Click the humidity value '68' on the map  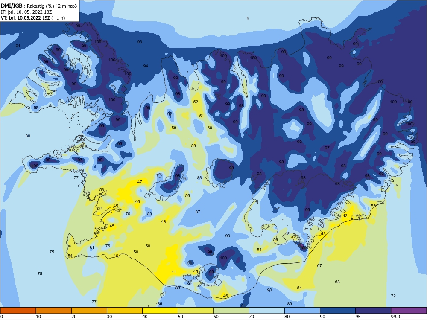point(337,282)
